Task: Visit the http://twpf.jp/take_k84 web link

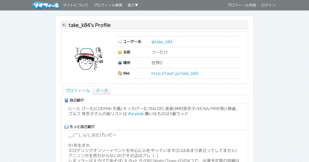Action: [x=175, y=73]
